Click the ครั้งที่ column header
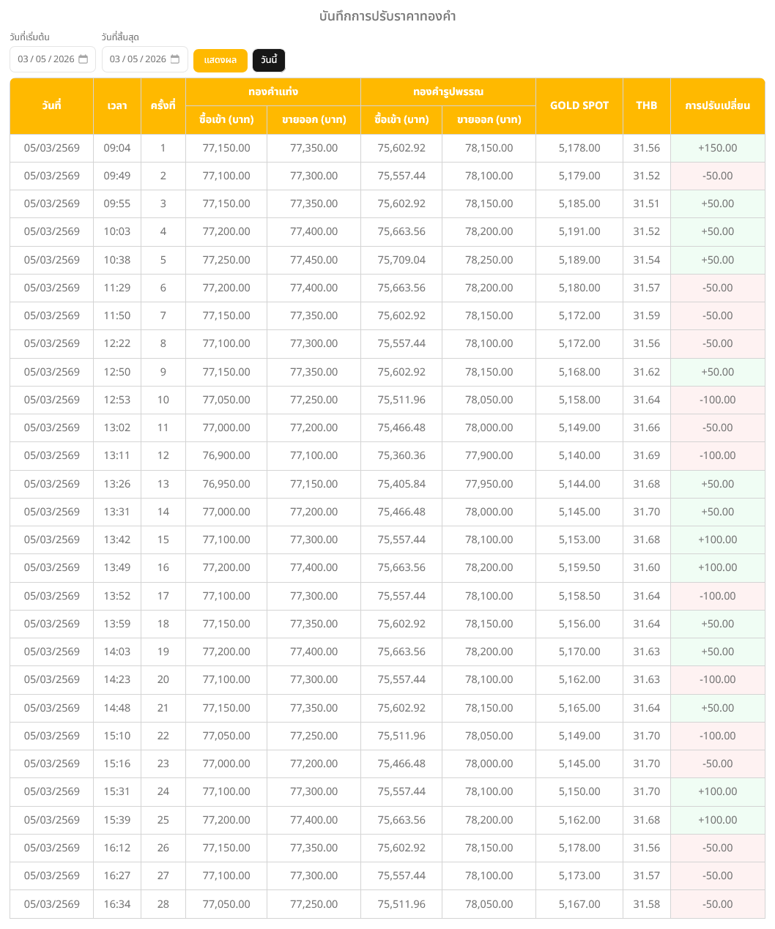The width and height of the screenshot is (775, 929). (163, 105)
